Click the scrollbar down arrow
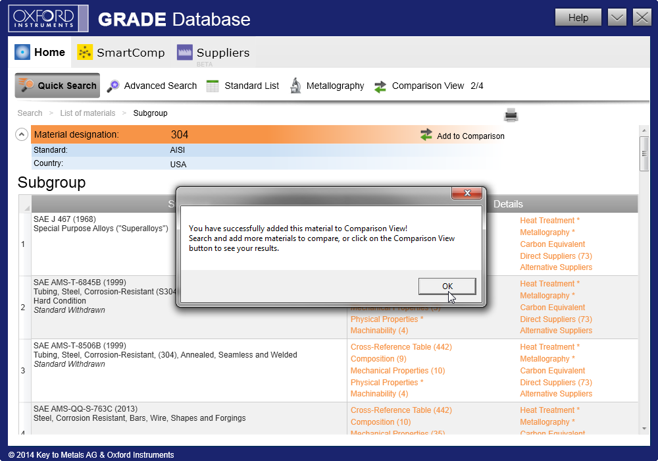This screenshot has width=658, height=461. pos(644,429)
